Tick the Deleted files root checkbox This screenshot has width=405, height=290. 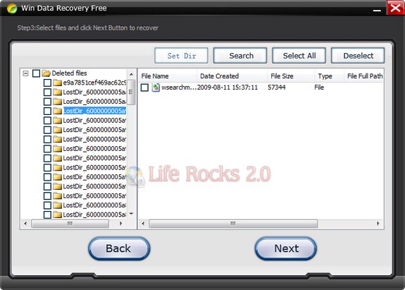pyautogui.click(x=36, y=73)
